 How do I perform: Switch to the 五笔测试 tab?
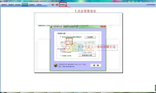click(x=32, y=5)
